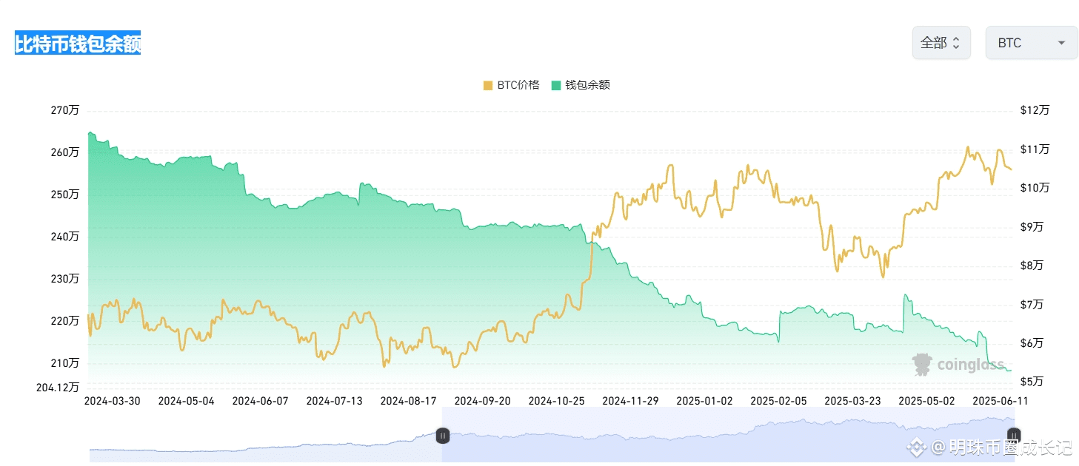1079x466 pixels.
Task: Click the $12万 right axis label
Action: tap(1035, 110)
